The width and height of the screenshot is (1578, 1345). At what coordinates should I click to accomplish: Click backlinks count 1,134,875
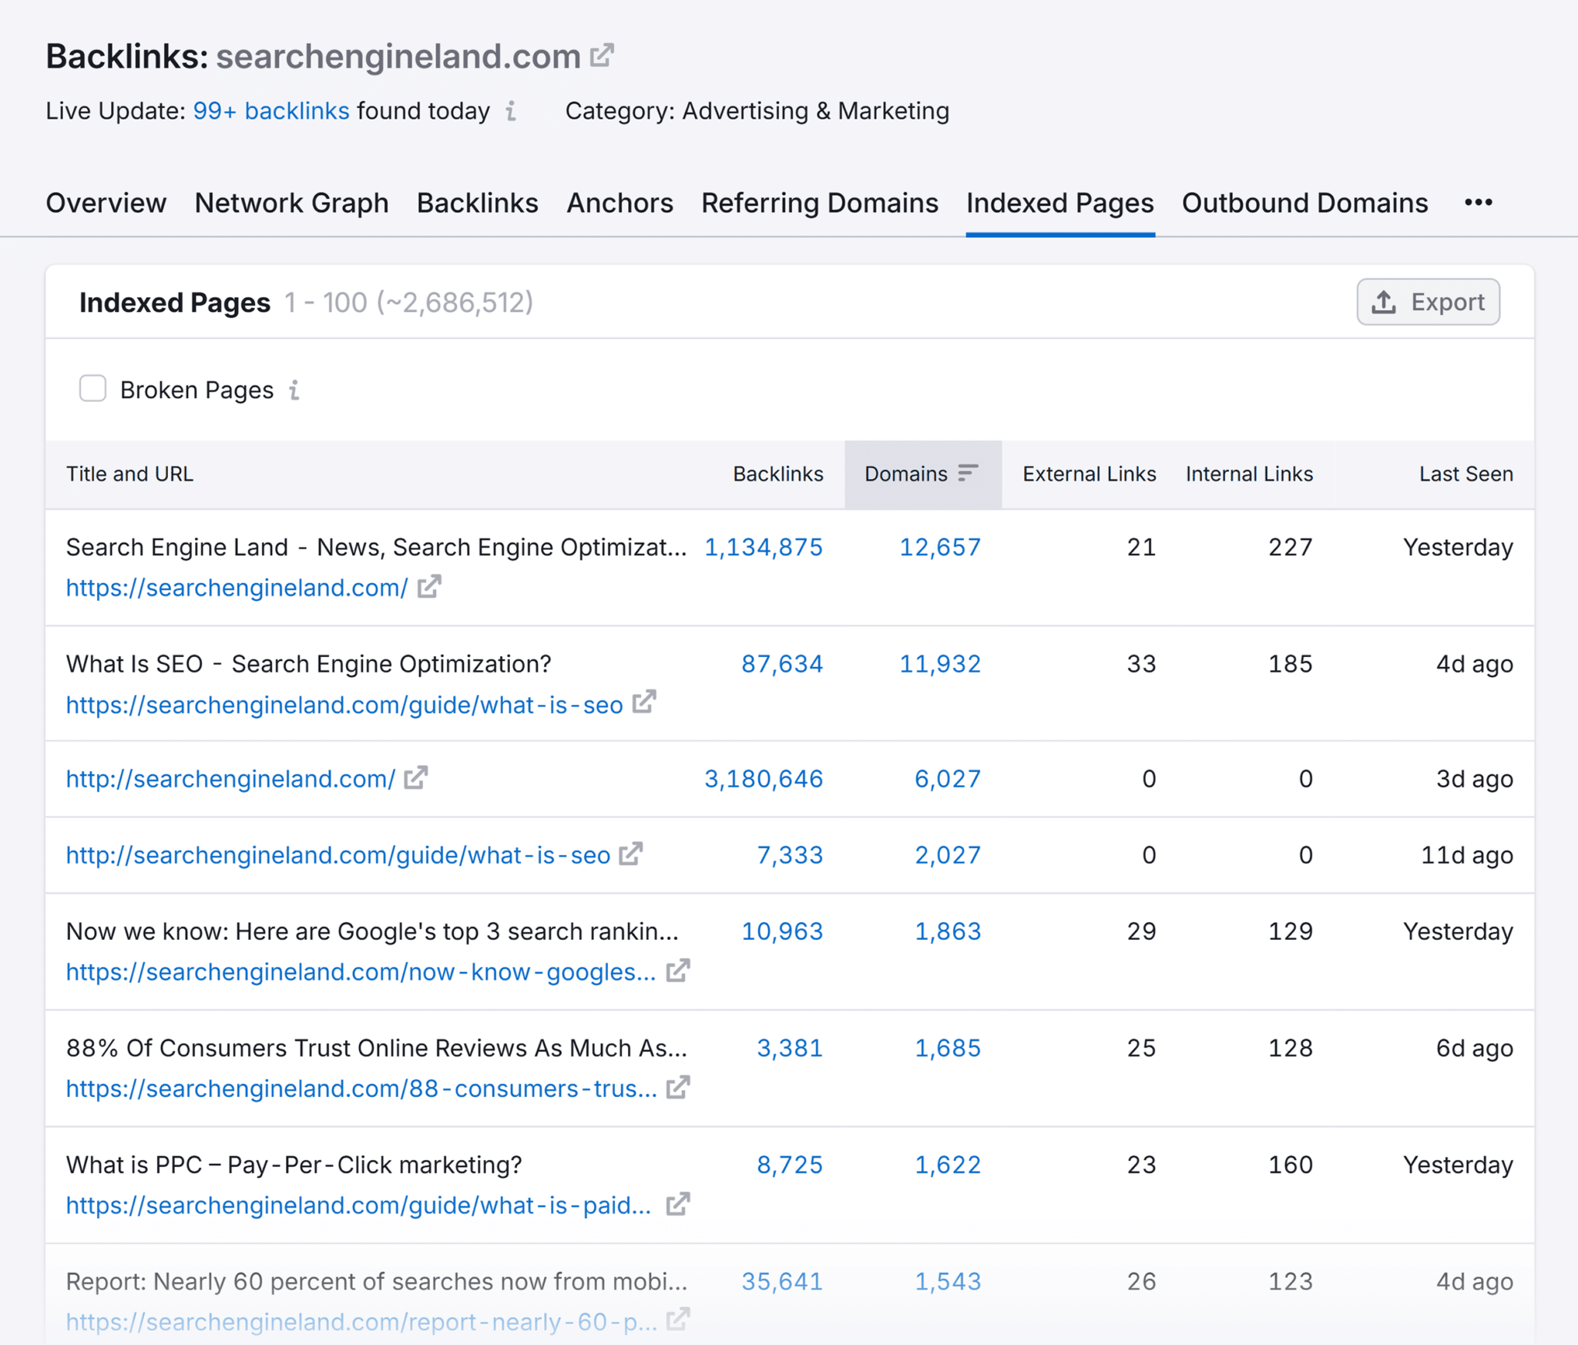coord(764,547)
